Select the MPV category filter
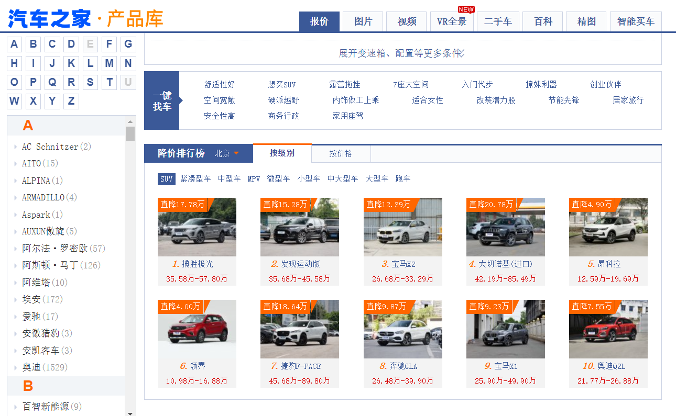This screenshot has height=416, width=676. (254, 179)
